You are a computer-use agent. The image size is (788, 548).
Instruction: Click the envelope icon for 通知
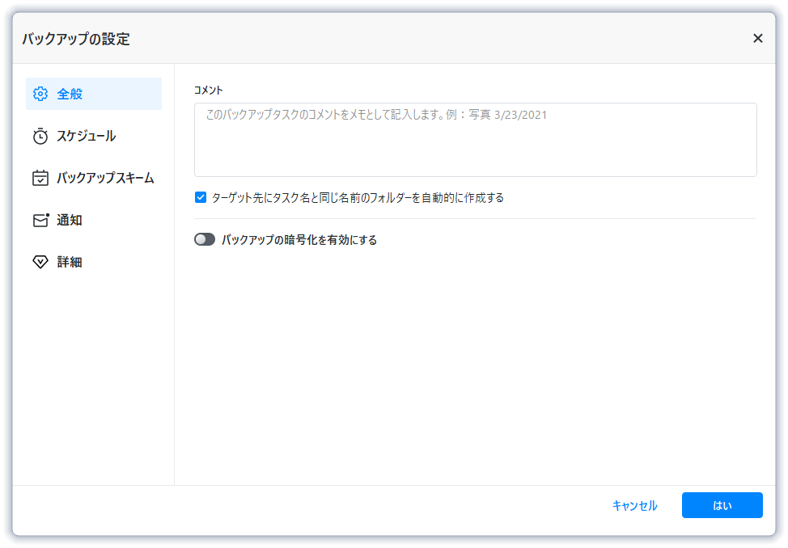click(x=40, y=220)
